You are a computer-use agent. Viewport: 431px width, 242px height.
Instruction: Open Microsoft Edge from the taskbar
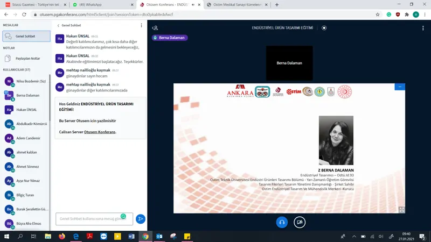76,236
